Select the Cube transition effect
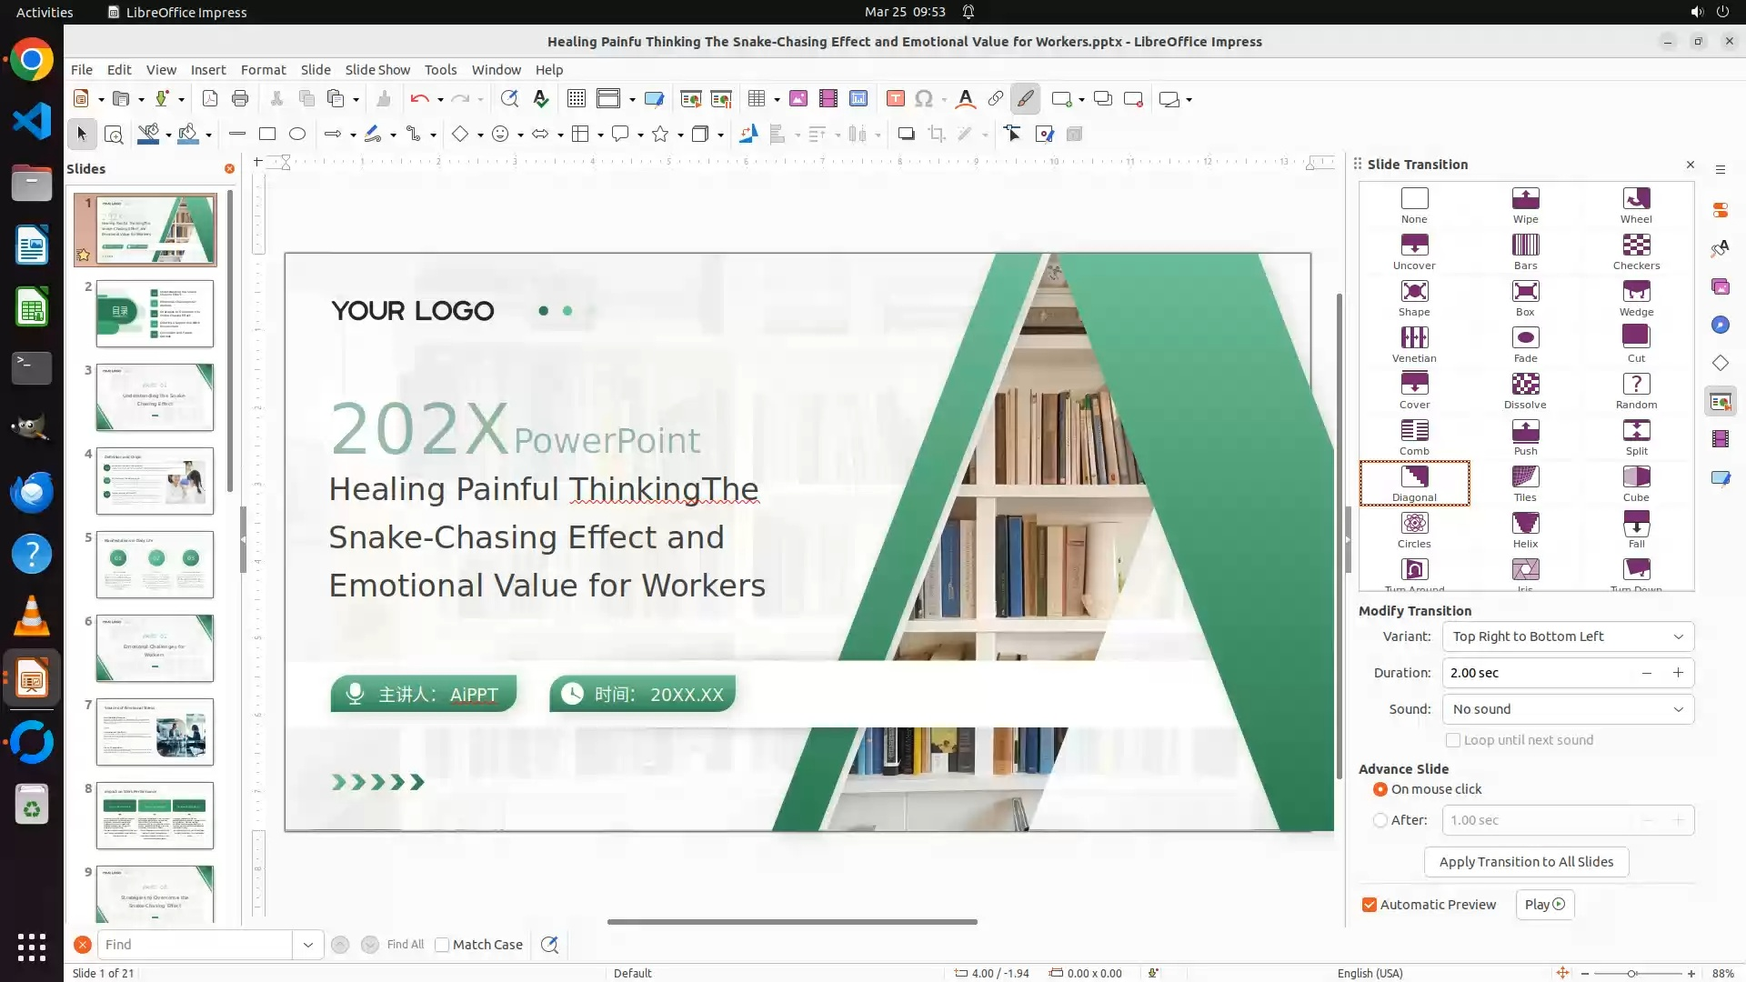This screenshot has height=982, width=1746. point(1635,477)
